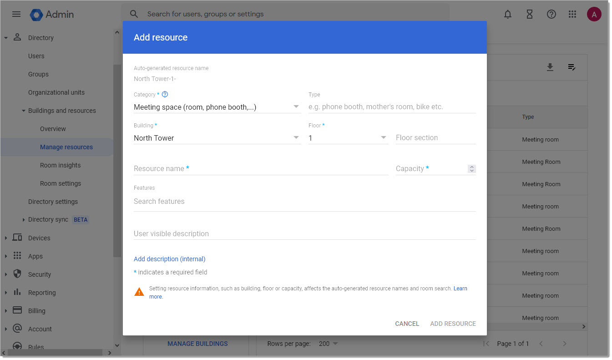This screenshot has width=612, height=360.
Task: Open Users in Directory menu
Action: pos(36,56)
